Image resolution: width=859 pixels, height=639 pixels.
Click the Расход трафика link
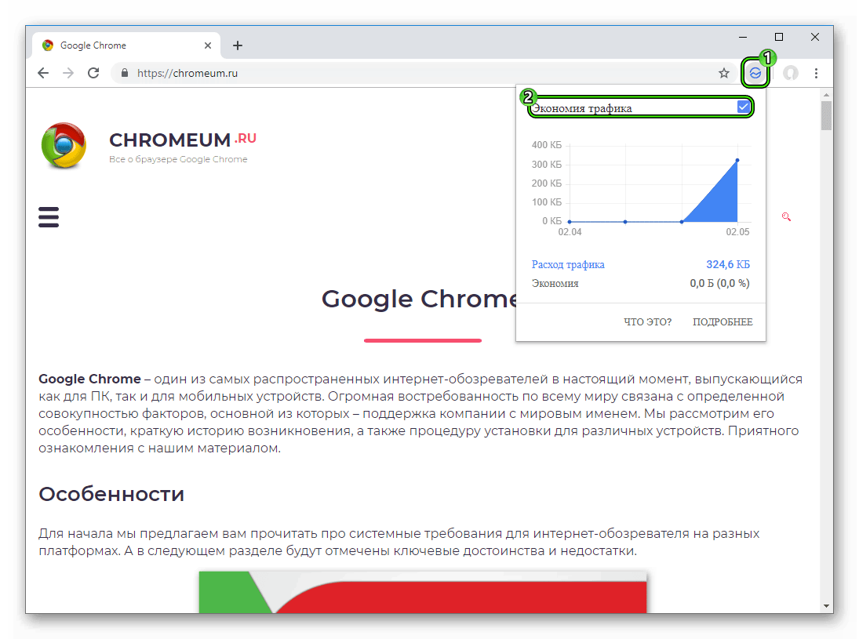pos(568,264)
